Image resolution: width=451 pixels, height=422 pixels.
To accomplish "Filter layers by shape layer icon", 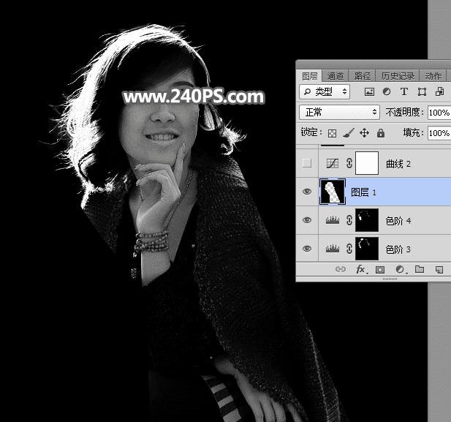I will tap(422, 92).
